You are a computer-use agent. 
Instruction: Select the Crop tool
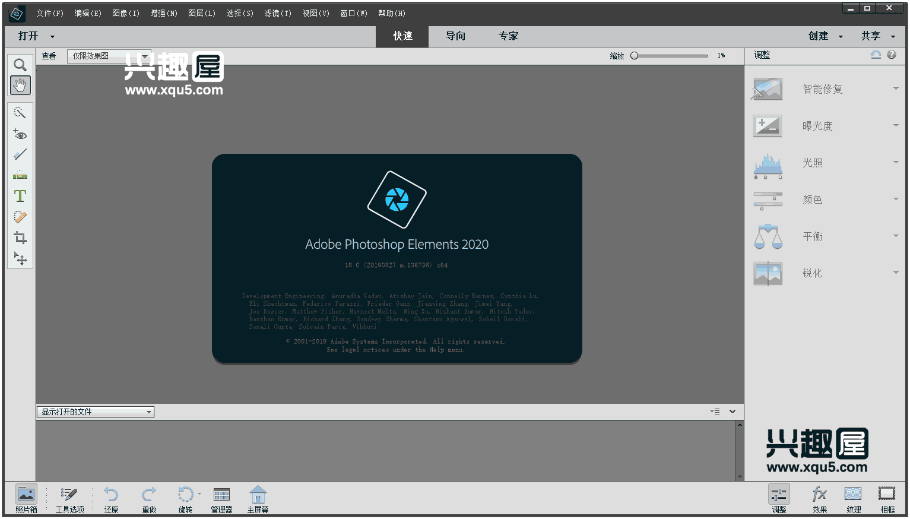[20, 238]
